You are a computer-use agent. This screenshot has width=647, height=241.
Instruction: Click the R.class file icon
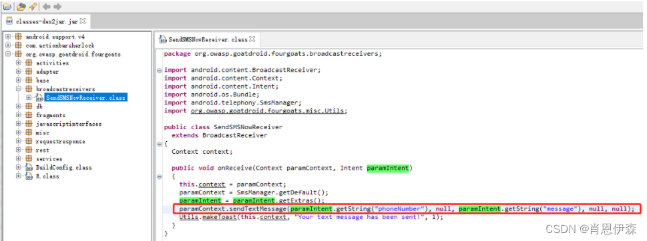tap(29, 176)
